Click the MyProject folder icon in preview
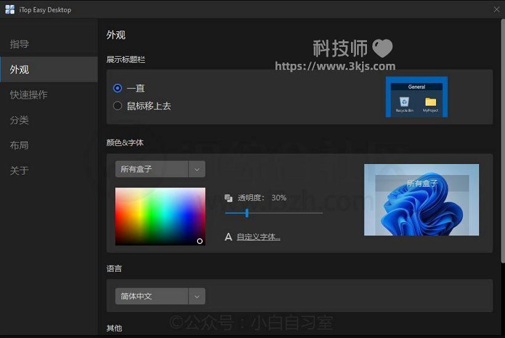The height and width of the screenshot is (338, 505). pos(430,102)
